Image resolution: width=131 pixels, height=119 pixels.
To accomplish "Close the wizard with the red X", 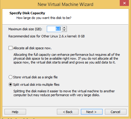I will click(x=124, y=3).
